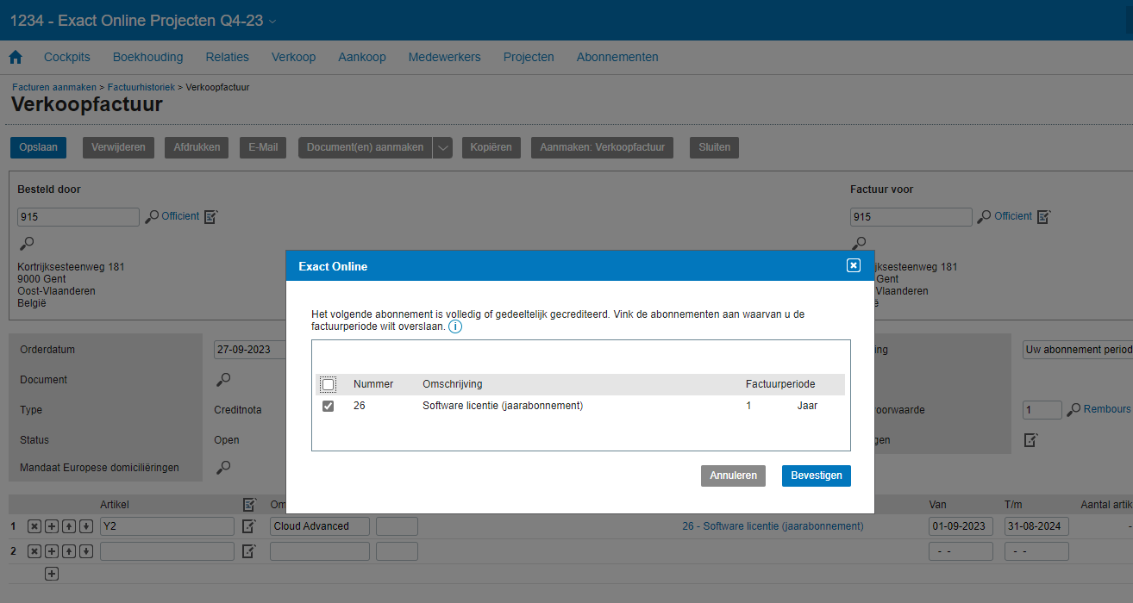This screenshot has width=1133, height=603.
Task: Open the Aankoop menu
Action: pyautogui.click(x=362, y=57)
